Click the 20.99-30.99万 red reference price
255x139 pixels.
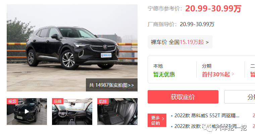tap(213, 9)
